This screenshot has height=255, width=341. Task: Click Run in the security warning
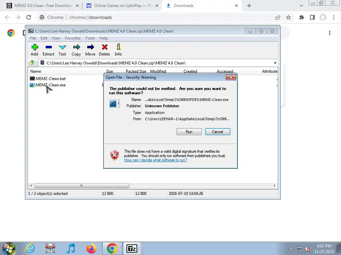(x=189, y=131)
